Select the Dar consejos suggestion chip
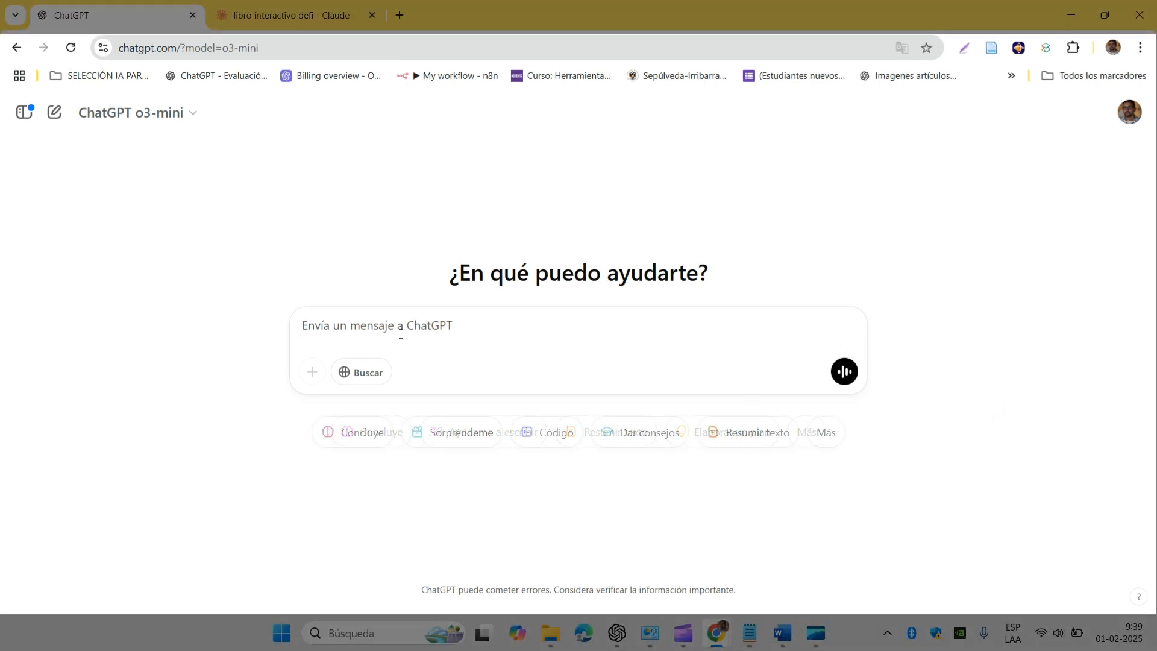1157x651 pixels. [x=640, y=432]
